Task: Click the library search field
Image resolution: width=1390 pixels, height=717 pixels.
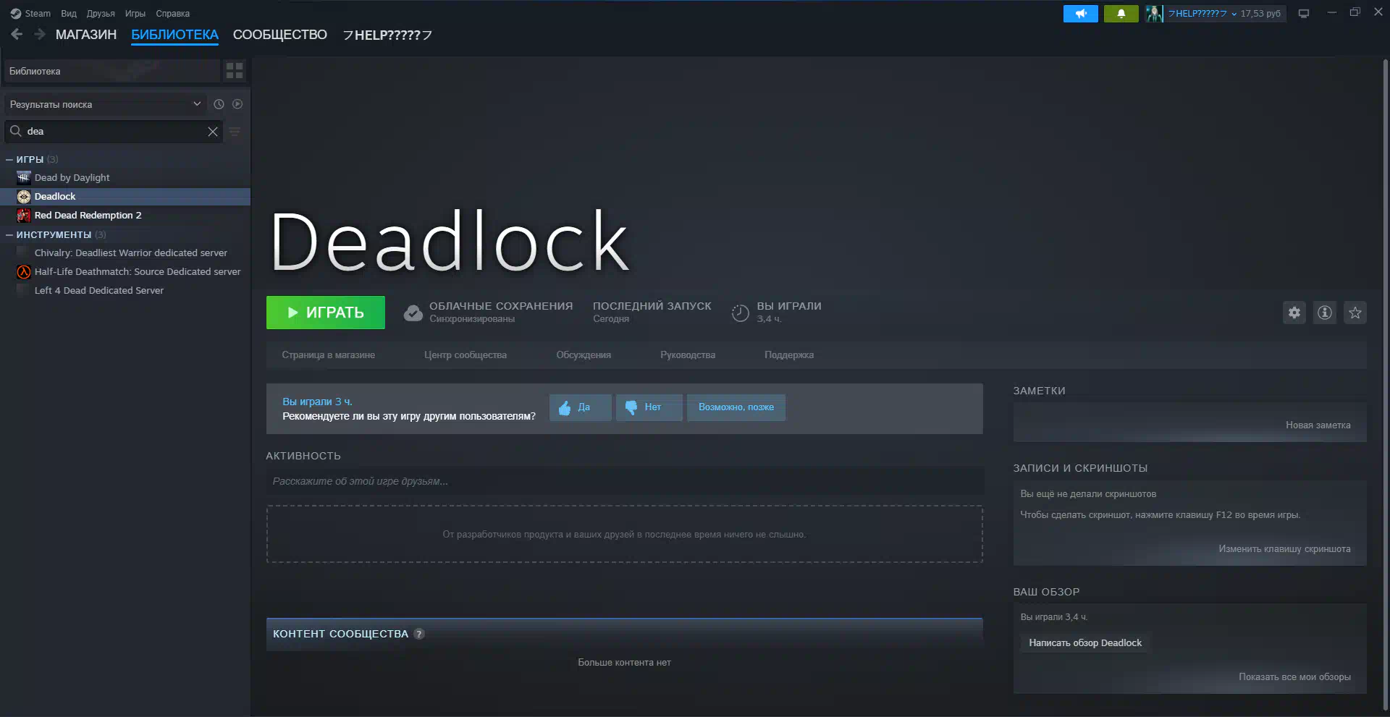Action: point(114,132)
